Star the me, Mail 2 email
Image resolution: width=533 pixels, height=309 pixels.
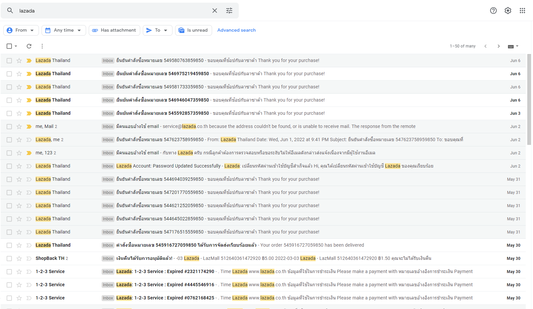19,127
